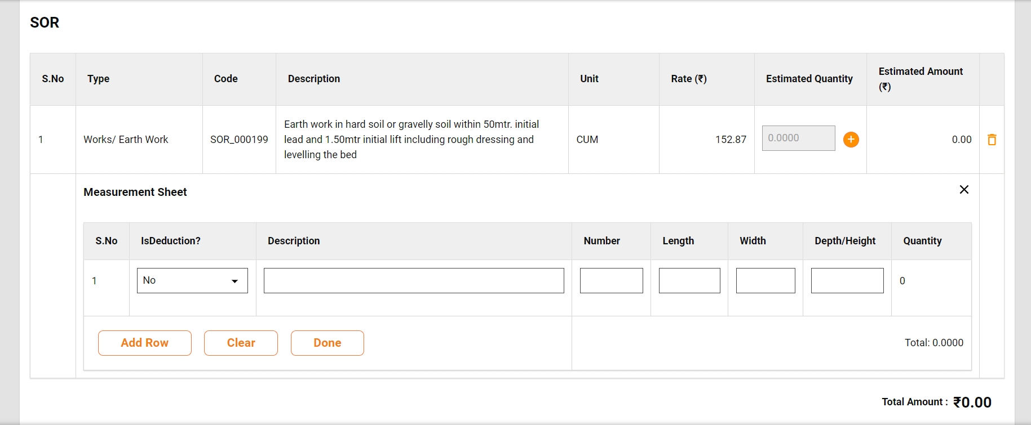Image resolution: width=1031 pixels, height=425 pixels.
Task: Click the Number input box
Action: coord(611,280)
